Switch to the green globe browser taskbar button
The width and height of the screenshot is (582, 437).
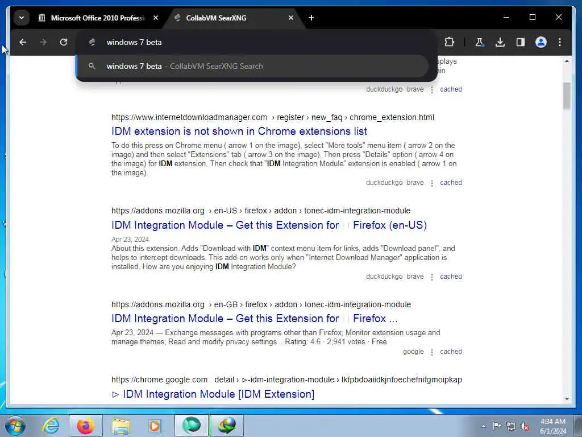[191, 426]
